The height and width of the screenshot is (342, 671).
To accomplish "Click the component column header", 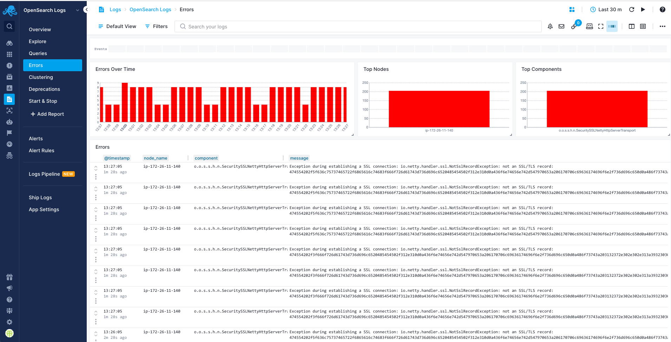I will [x=206, y=158].
